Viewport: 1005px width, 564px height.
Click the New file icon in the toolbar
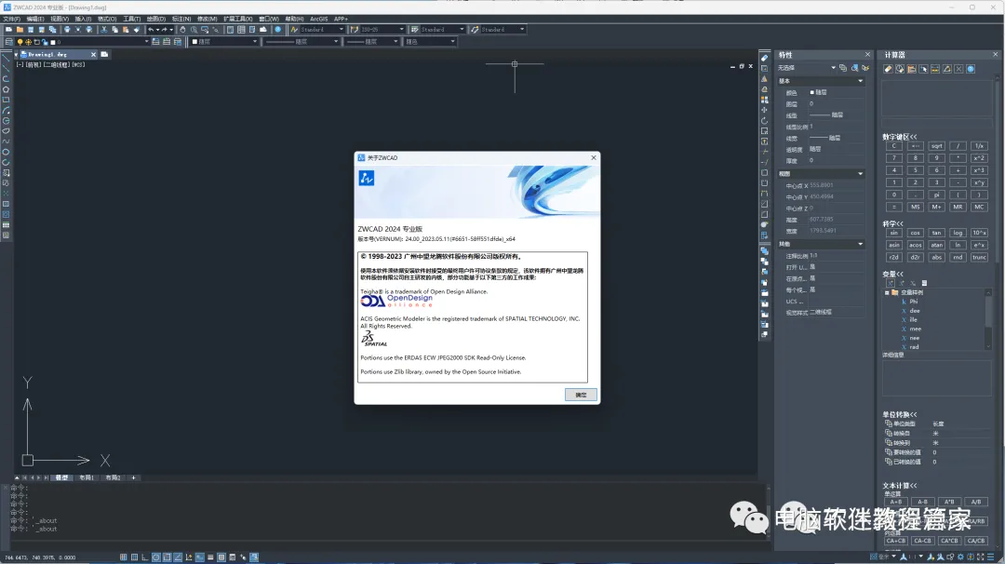click(8, 30)
